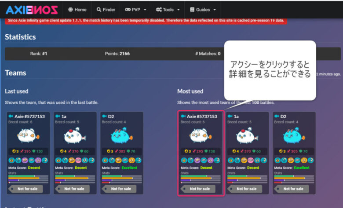
Task: Click the tail part icon on Most used 1a
Action: tap(264, 161)
